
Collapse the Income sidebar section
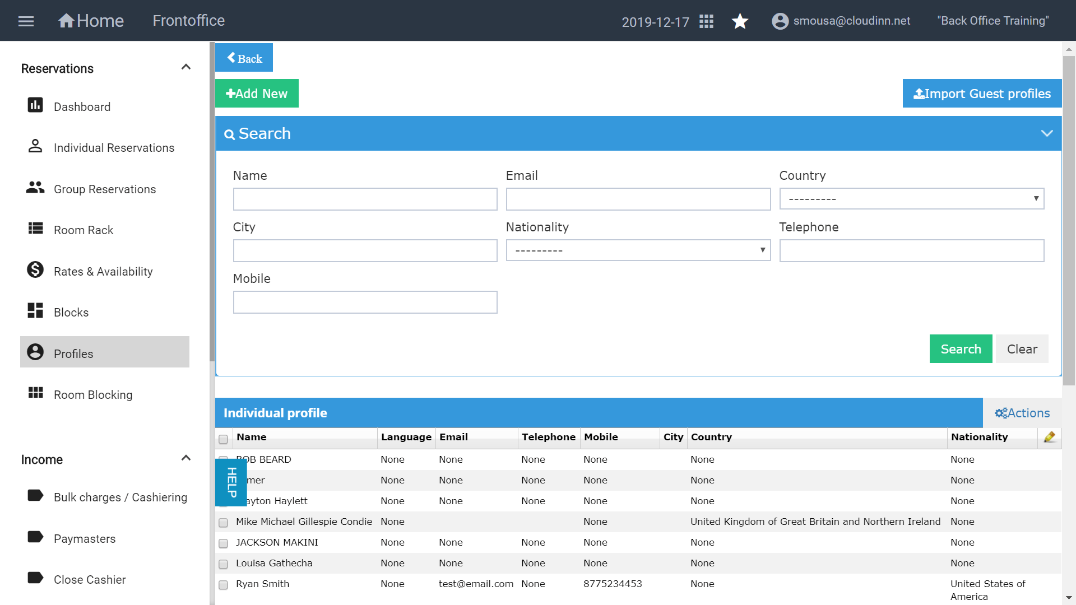click(x=186, y=458)
